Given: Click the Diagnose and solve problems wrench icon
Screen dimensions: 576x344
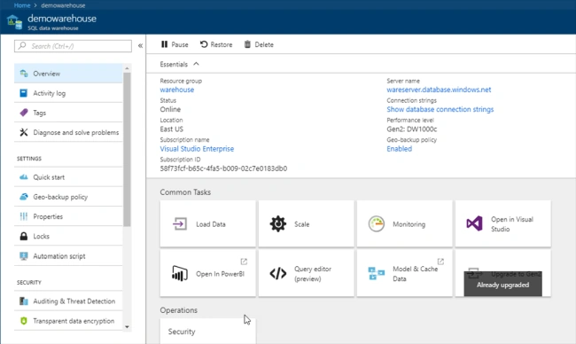Looking at the screenshot, I should (24, 132).
